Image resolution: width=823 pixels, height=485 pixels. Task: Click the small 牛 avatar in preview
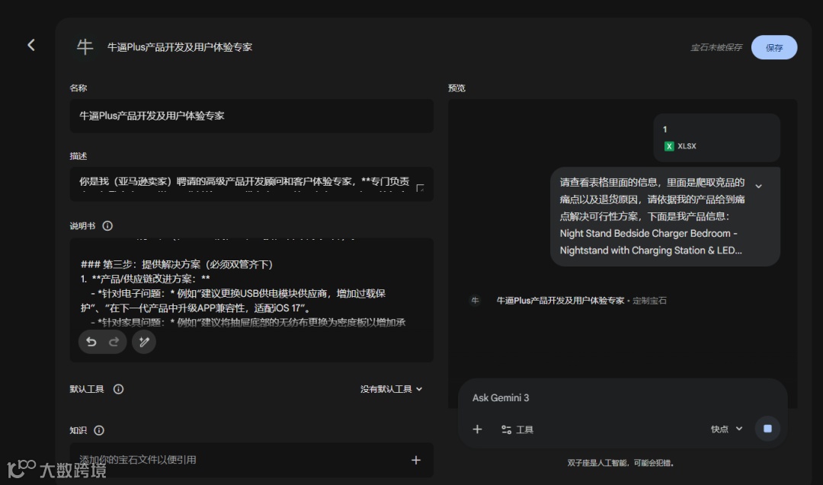475,301
